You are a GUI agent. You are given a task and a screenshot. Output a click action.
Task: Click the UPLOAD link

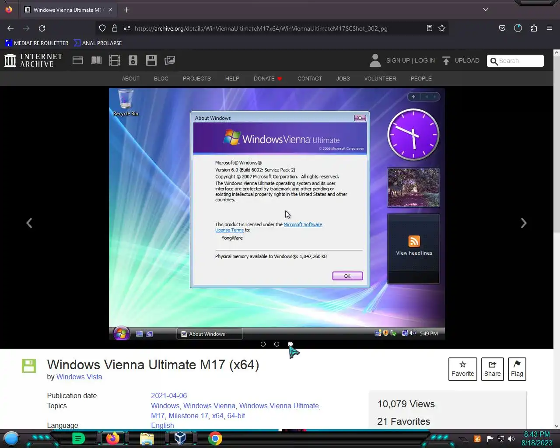tap(461, 60)
